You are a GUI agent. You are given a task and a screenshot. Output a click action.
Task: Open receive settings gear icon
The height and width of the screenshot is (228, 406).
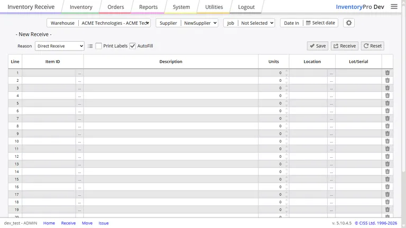click(x=349, y=23)
